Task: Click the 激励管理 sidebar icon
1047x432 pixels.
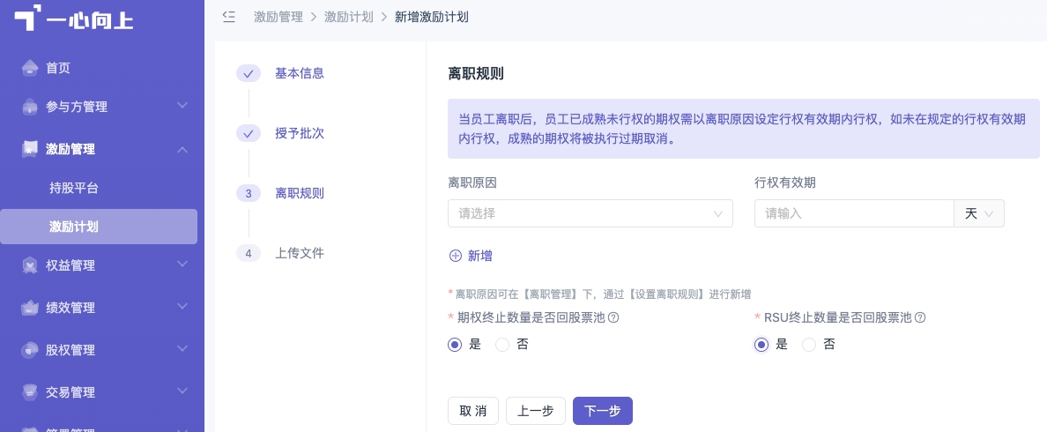Action: [x=30, y=149]
